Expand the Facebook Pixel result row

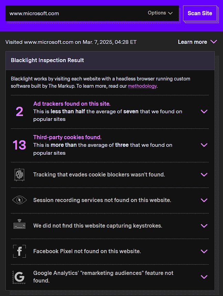pyautogui.click(x=204, y=251)
